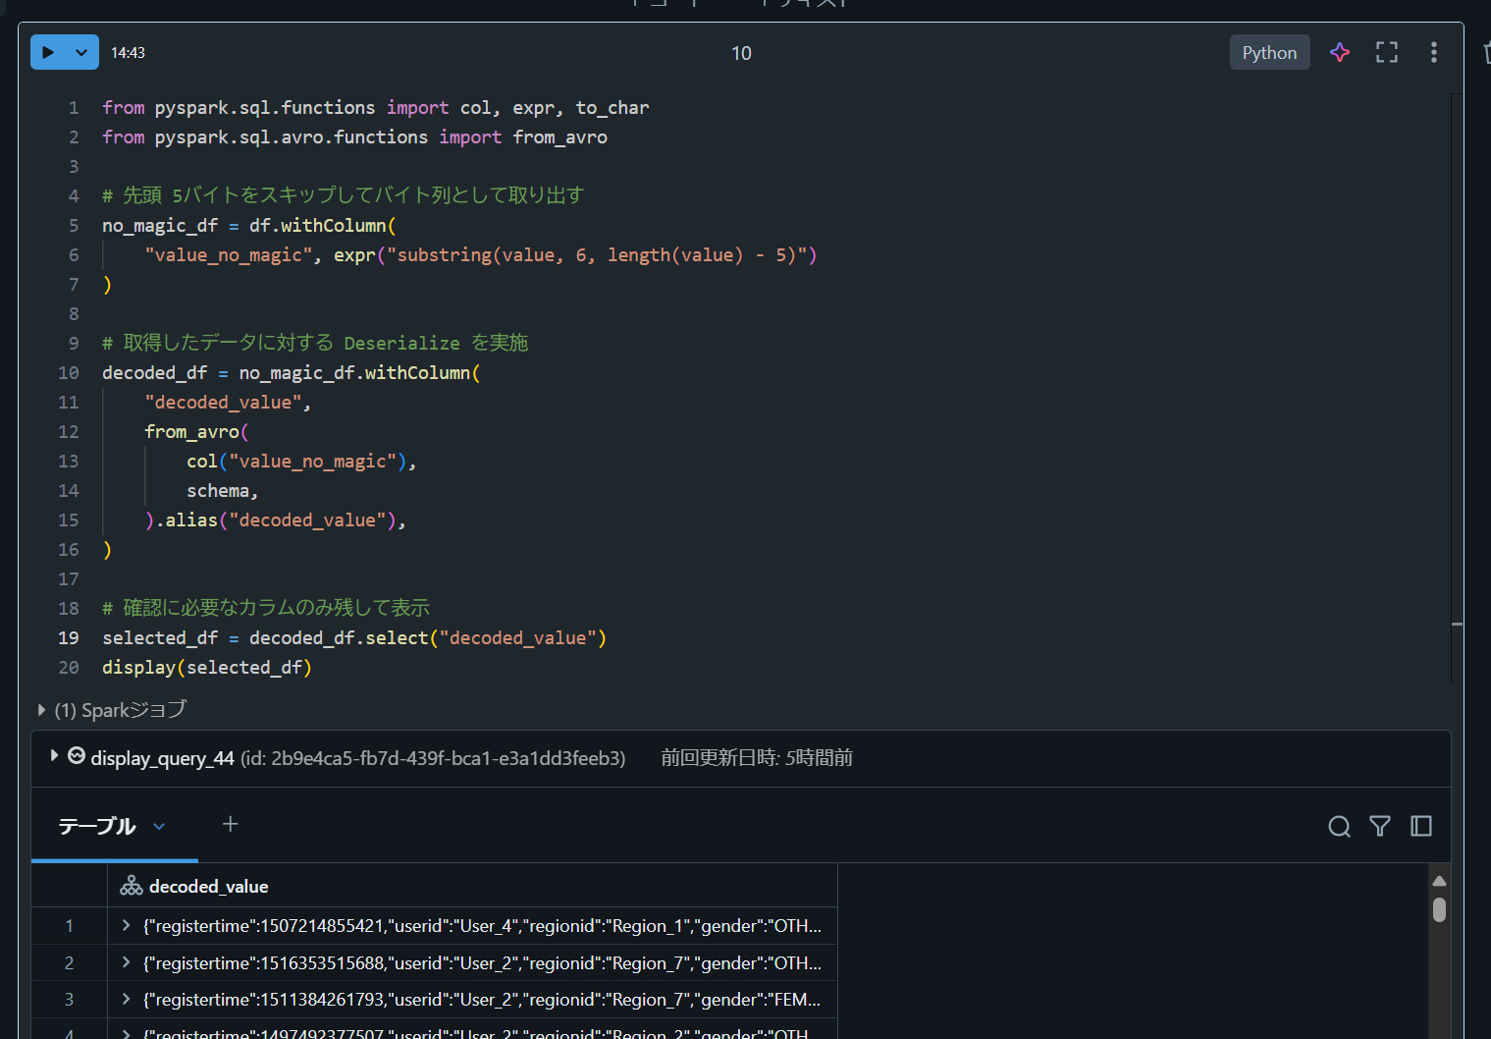Delete the cell using the trash icon
The height and width of the screenshot is (1039, 1491).
click(x=1486, y=53)
